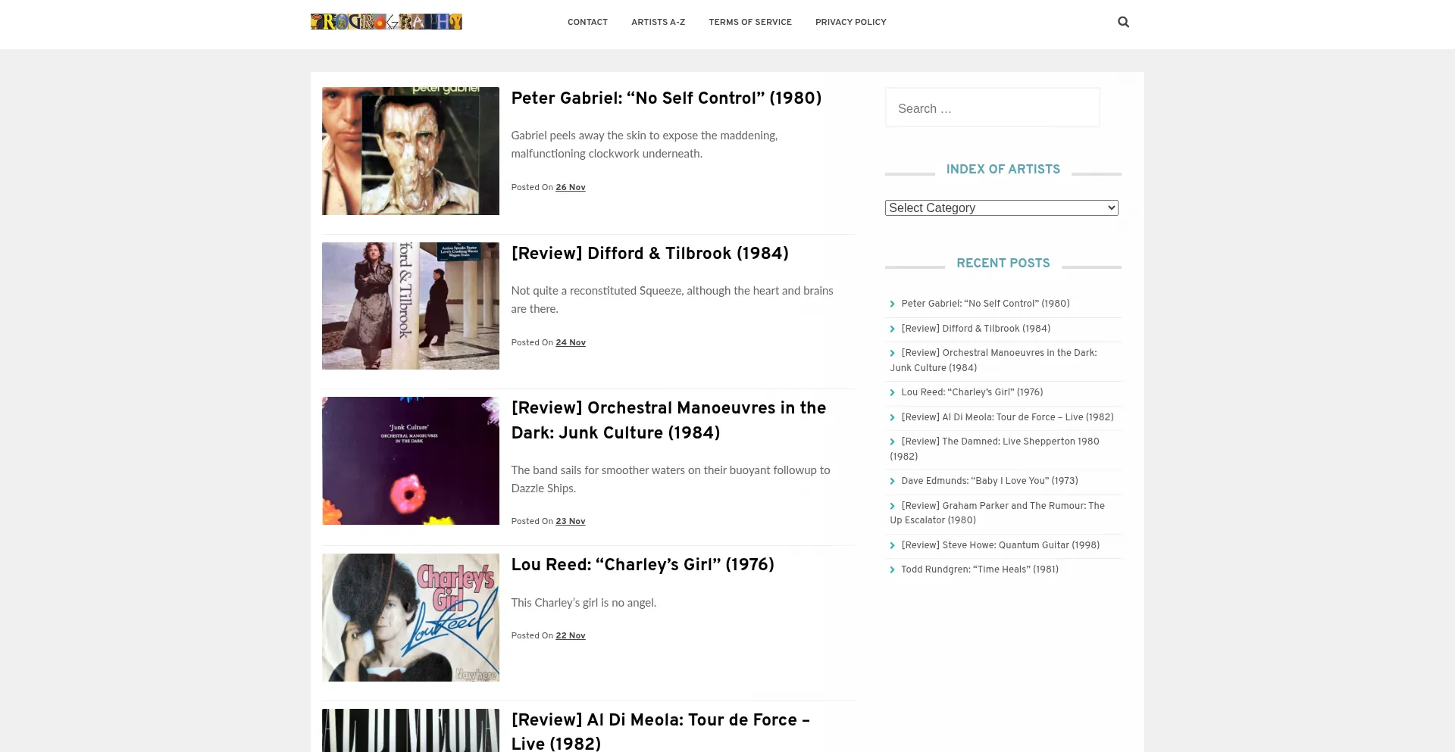
Task: Open the Peter Gabriel "No Self Control" article title
Action: click(666, 98)
